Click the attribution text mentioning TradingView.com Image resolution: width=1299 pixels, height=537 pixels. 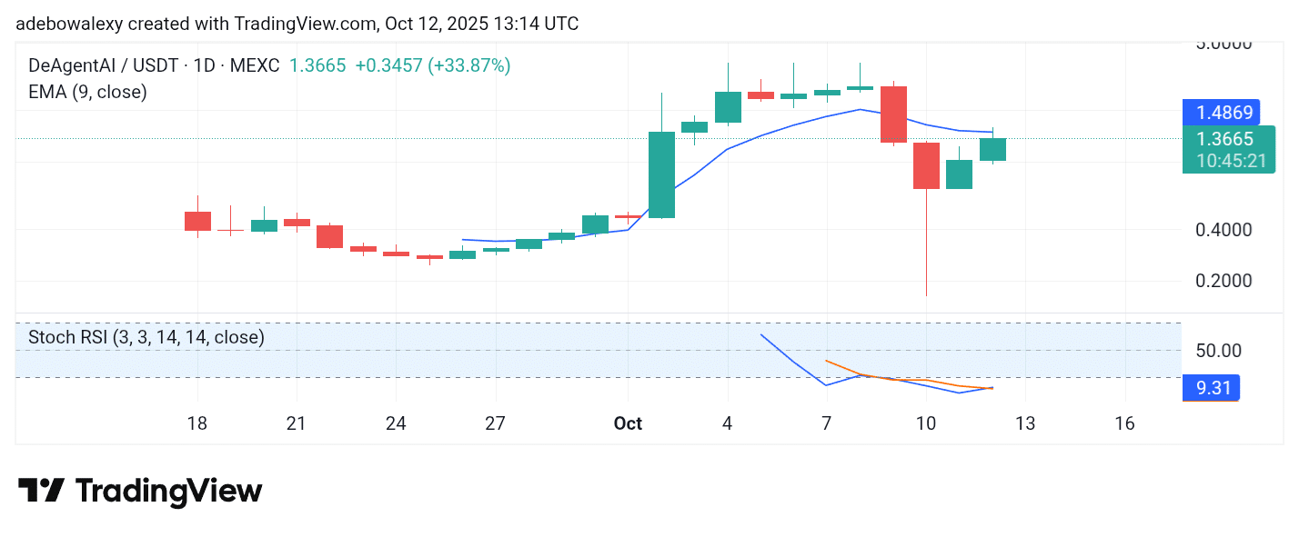[x=297, y=24]
